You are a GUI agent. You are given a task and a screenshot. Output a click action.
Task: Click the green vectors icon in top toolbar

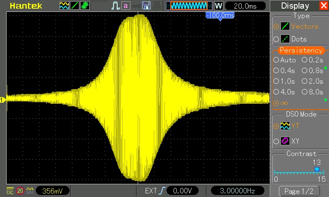pos(75,6)
